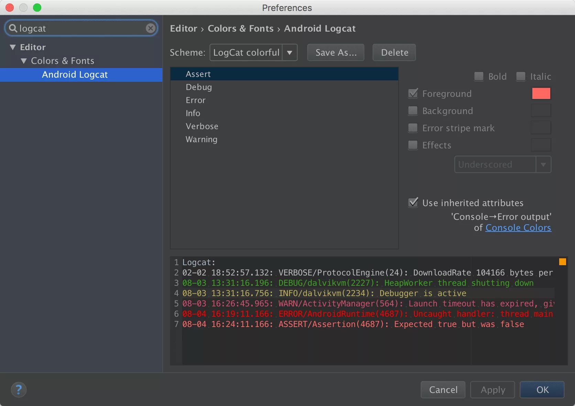Open the Underscored effects dropdown
Viewport: 575px width, 406px height.
point(543,165)
